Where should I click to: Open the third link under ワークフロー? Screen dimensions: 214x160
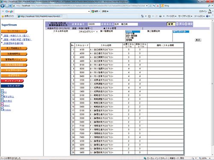pyautogui.click(x=13, y=43)
